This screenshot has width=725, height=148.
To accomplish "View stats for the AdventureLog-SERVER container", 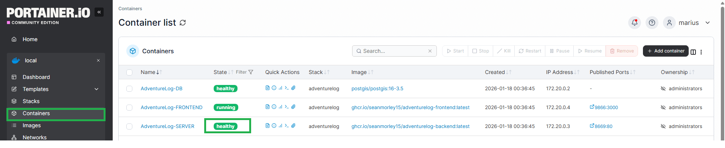I will coord(280,126).
